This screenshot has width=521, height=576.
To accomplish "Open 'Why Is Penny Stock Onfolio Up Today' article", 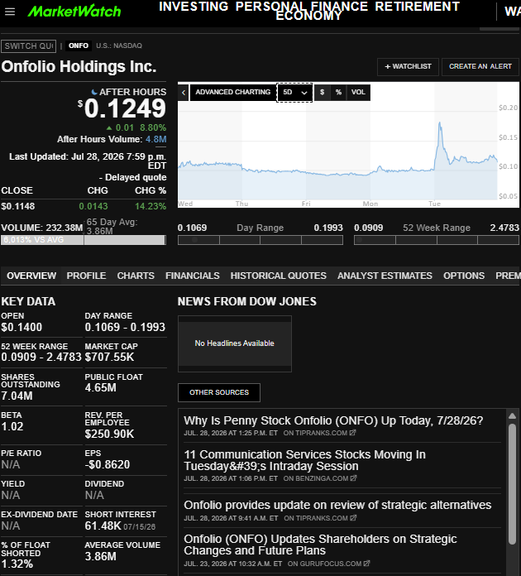I will pos(333,420).
